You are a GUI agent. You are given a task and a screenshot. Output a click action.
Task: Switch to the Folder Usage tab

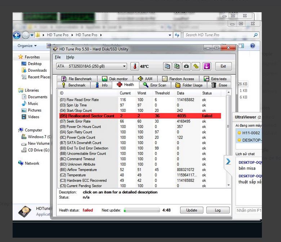pos(189,85)
